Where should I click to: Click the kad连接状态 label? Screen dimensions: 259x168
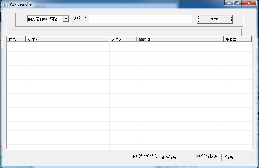point(207,157)
